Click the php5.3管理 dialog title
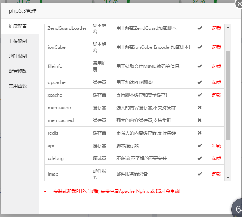This screenshot has height=217, width=242. (x=23, y=11)
